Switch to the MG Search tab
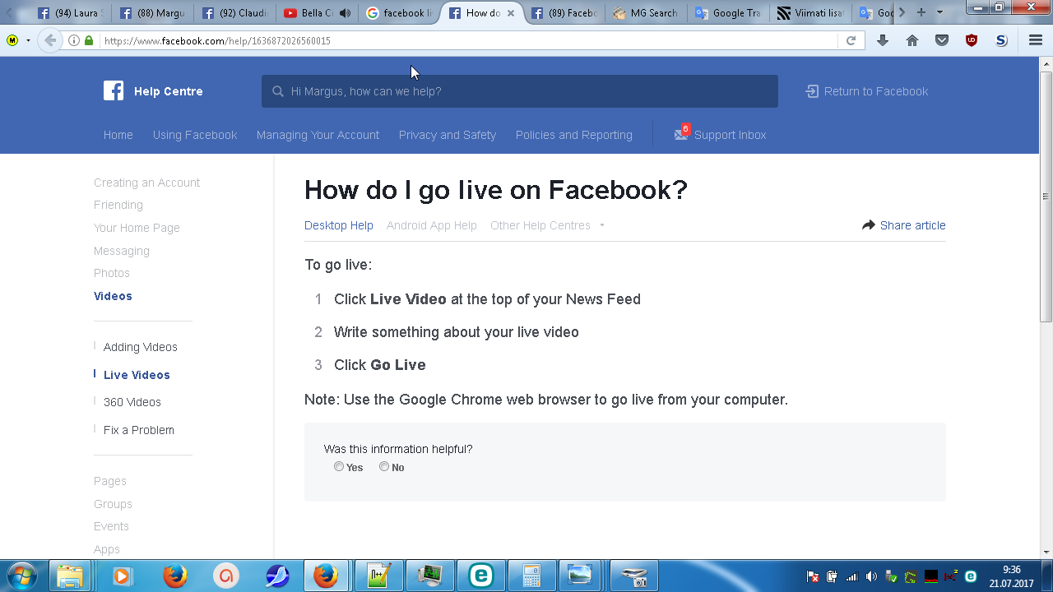This screenshot has height=592, width=1053. click(x=646, y=13)
